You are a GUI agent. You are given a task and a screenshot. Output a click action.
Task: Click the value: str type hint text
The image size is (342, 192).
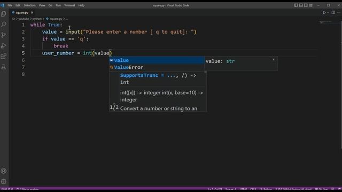(220, 61)
